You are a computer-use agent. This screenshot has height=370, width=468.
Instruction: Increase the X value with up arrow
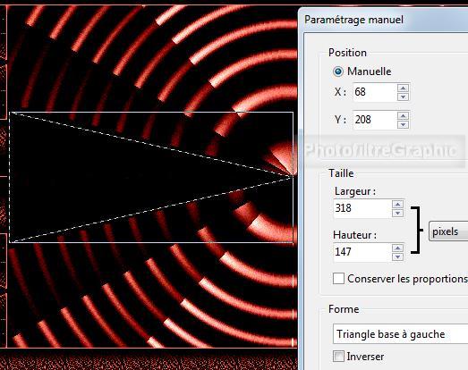(x=403, y=88)
